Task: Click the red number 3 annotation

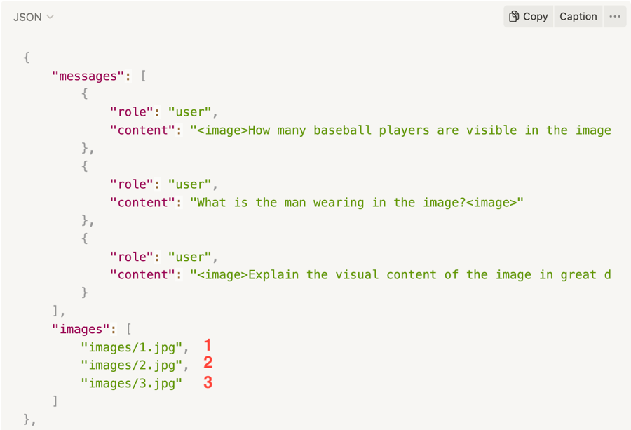Action: 208,382
